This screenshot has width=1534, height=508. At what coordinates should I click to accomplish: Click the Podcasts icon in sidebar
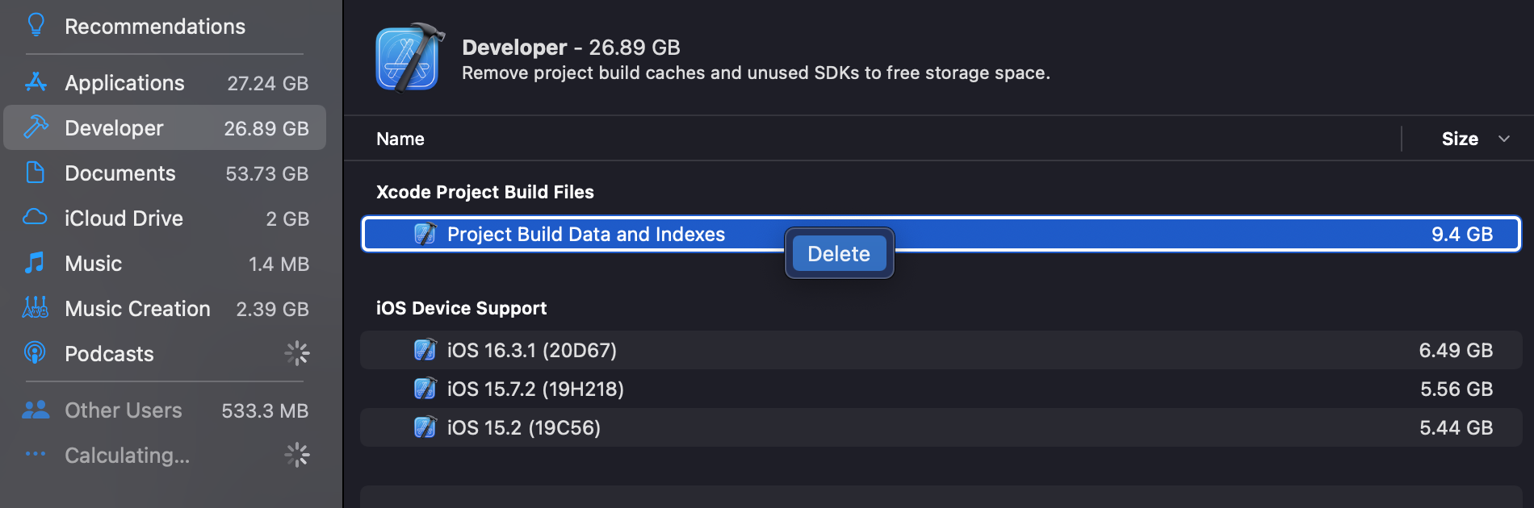point(36,353)
